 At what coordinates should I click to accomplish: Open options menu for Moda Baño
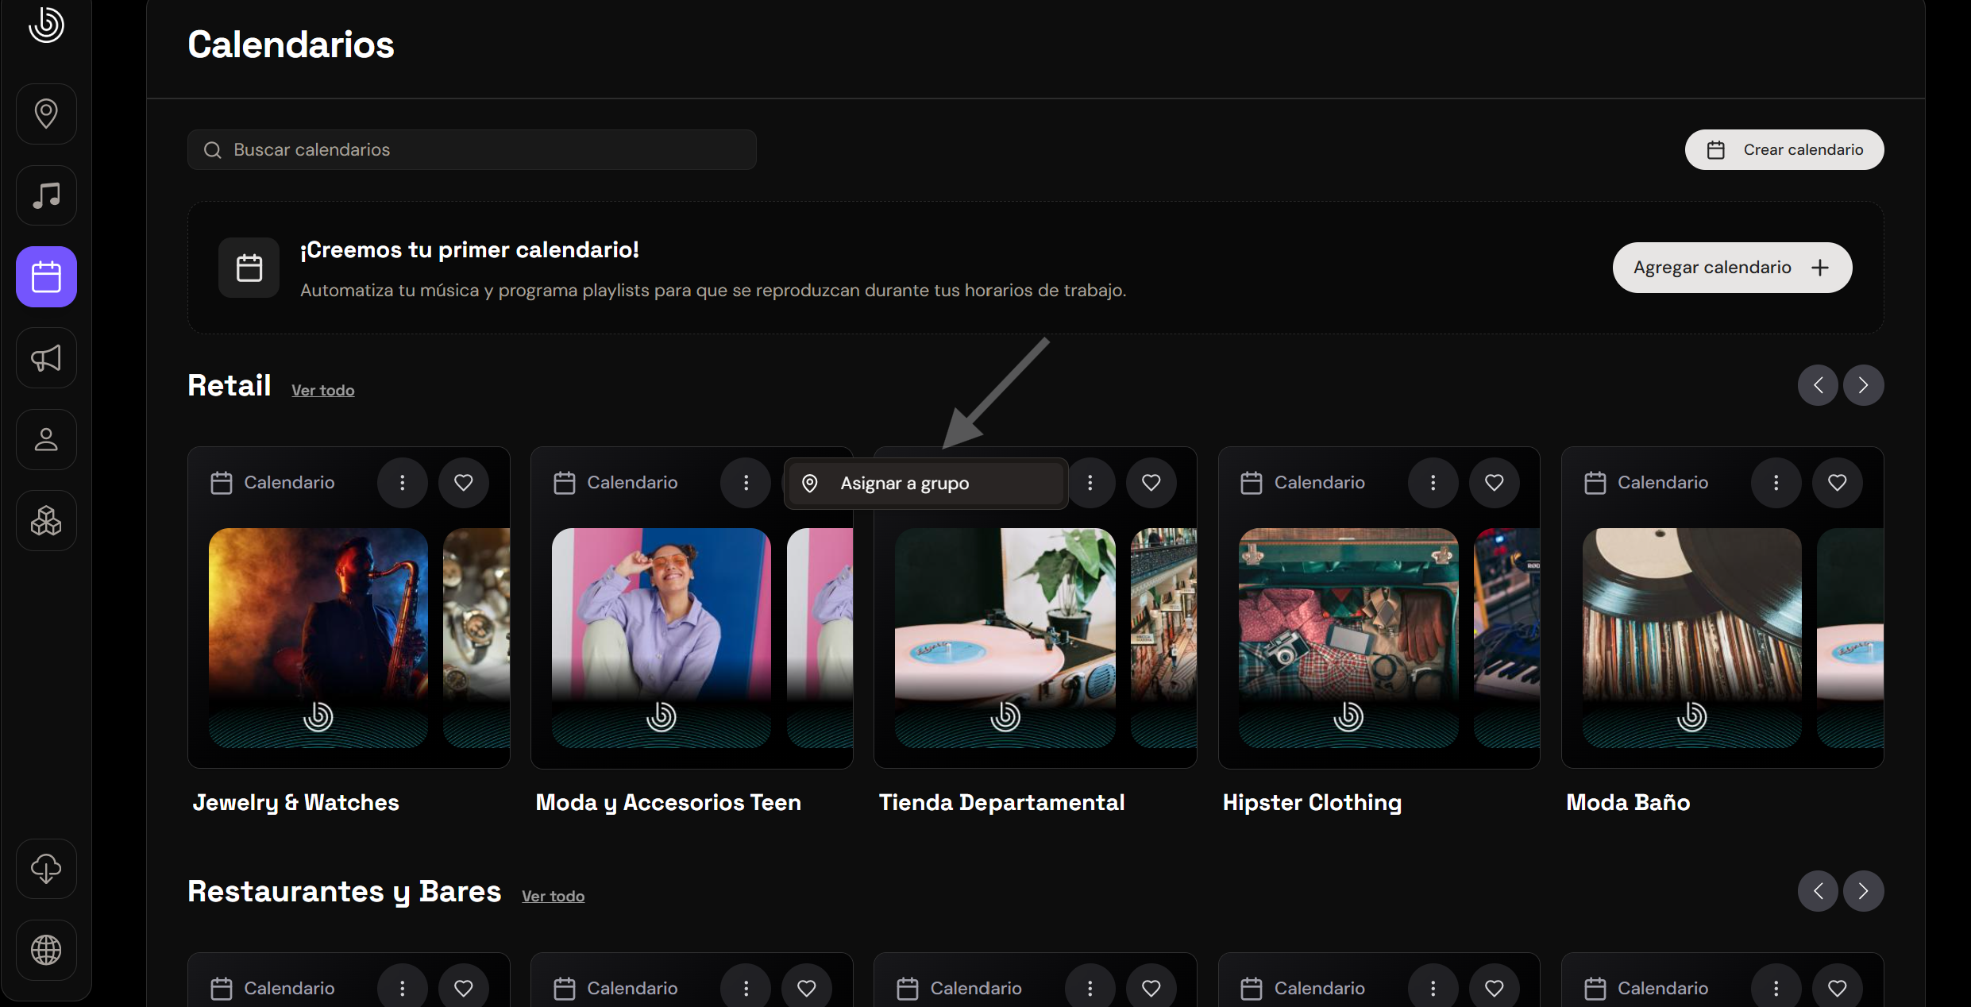[x=1776, y=483]
